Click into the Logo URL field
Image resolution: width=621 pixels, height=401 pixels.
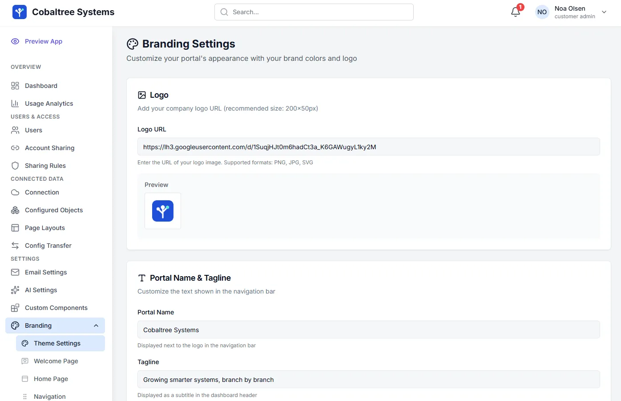[369, 147]
